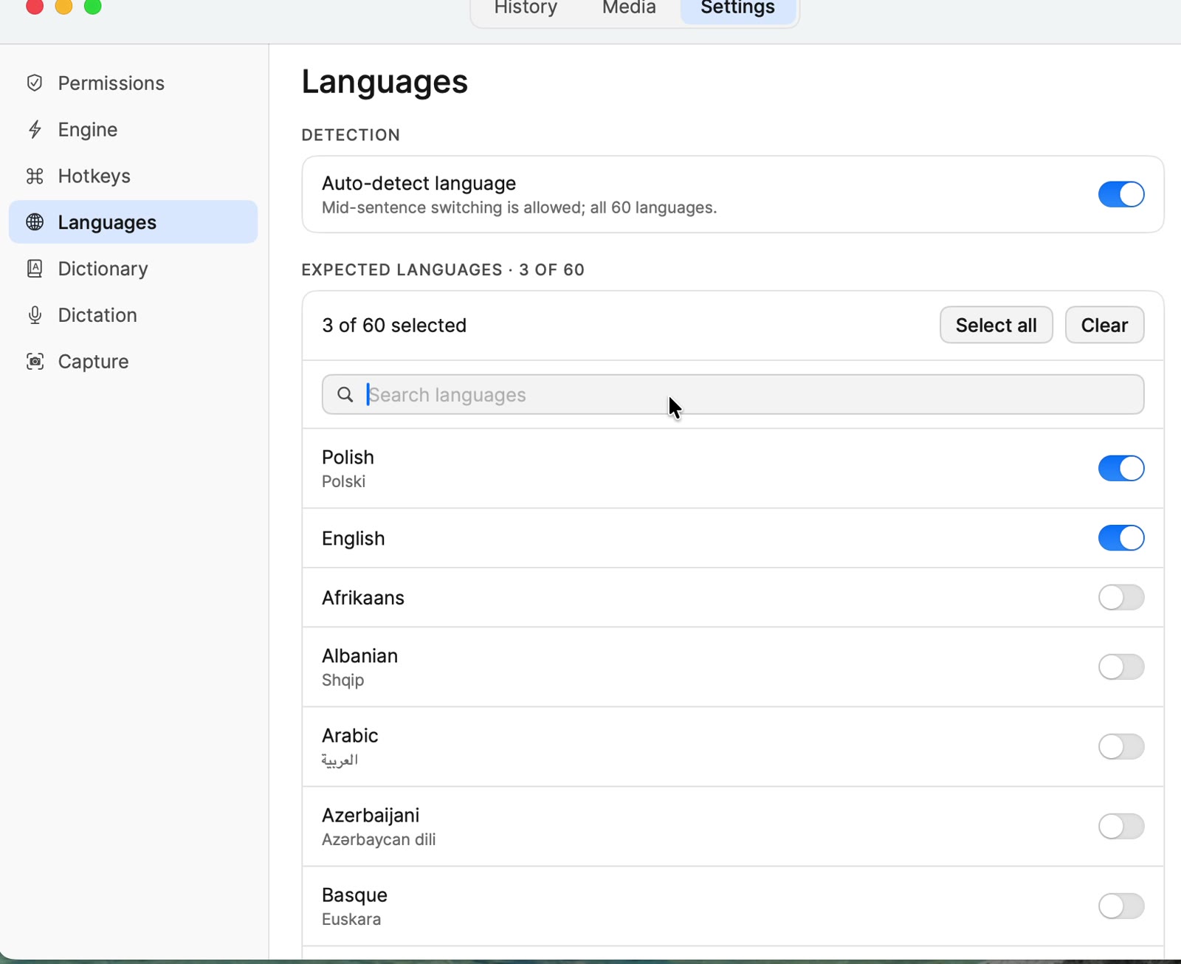Click the Auto-detect language label

pos(419,183)
